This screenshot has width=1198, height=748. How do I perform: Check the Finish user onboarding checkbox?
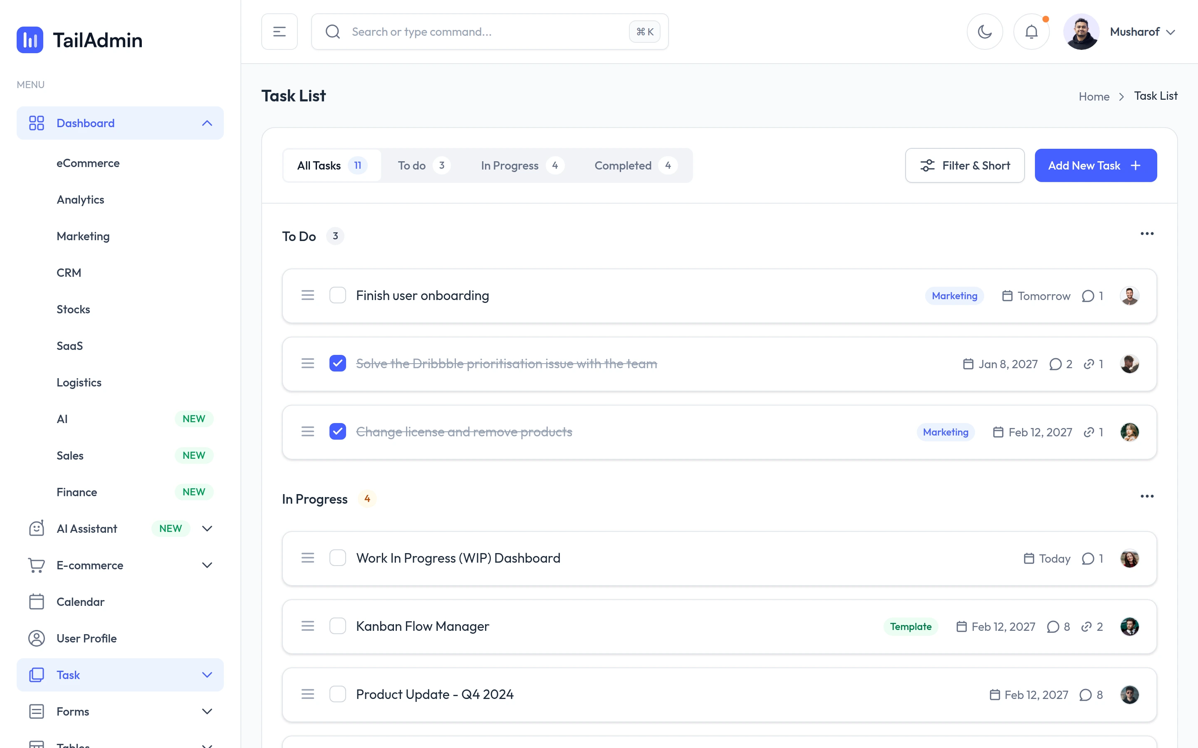(x=338, y=295)
